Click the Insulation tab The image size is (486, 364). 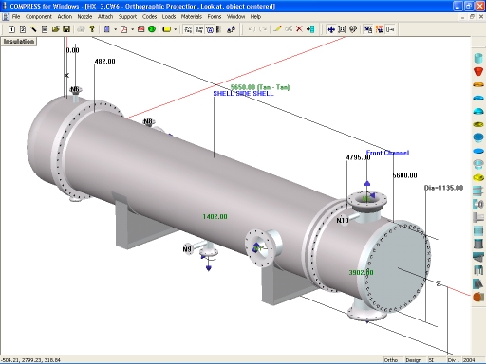pyautogui.click(x=19, y=42)
